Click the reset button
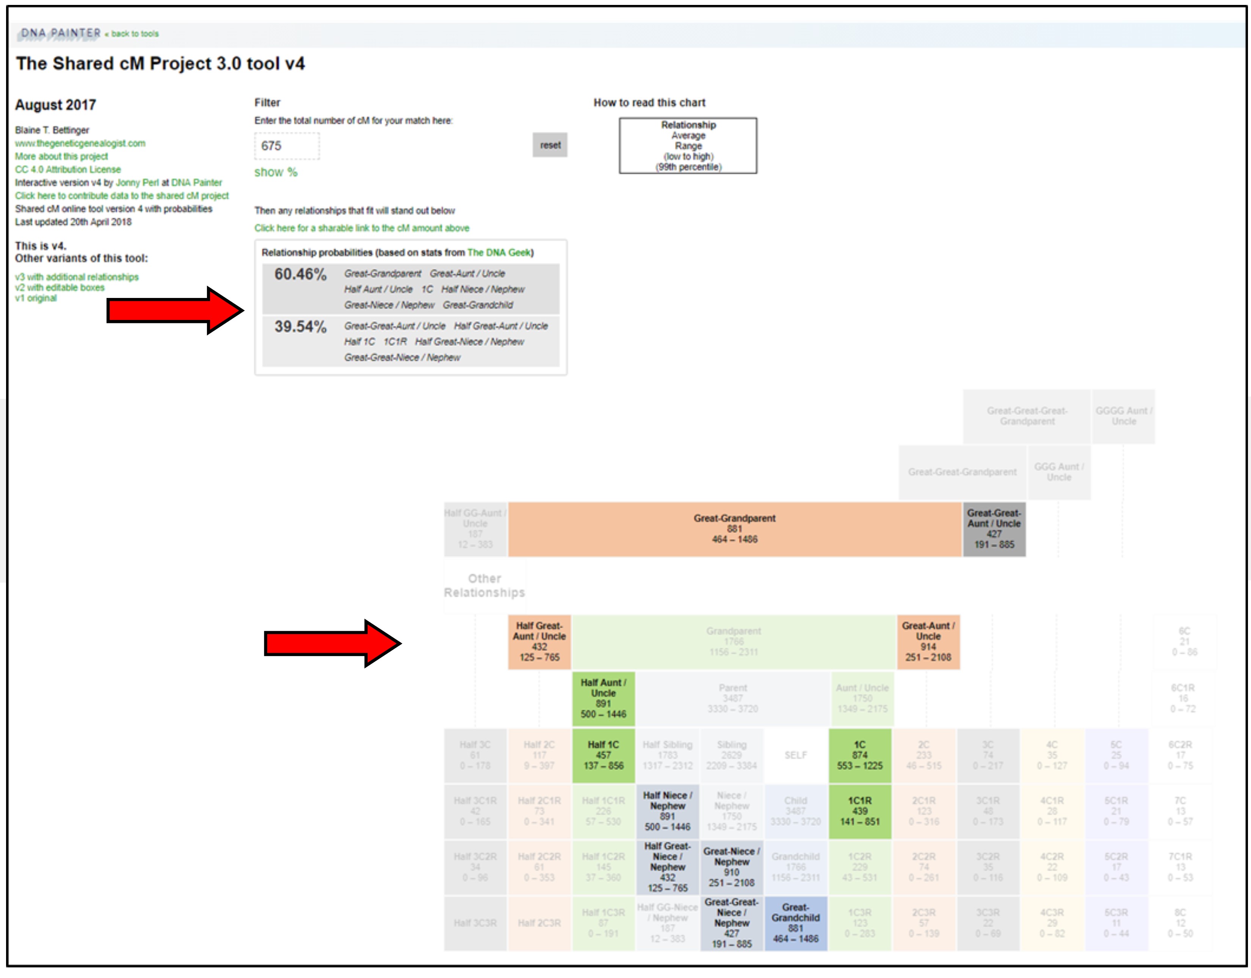Image resolution: width=1251 pixels, height=978 pixels. coord(549,145)
